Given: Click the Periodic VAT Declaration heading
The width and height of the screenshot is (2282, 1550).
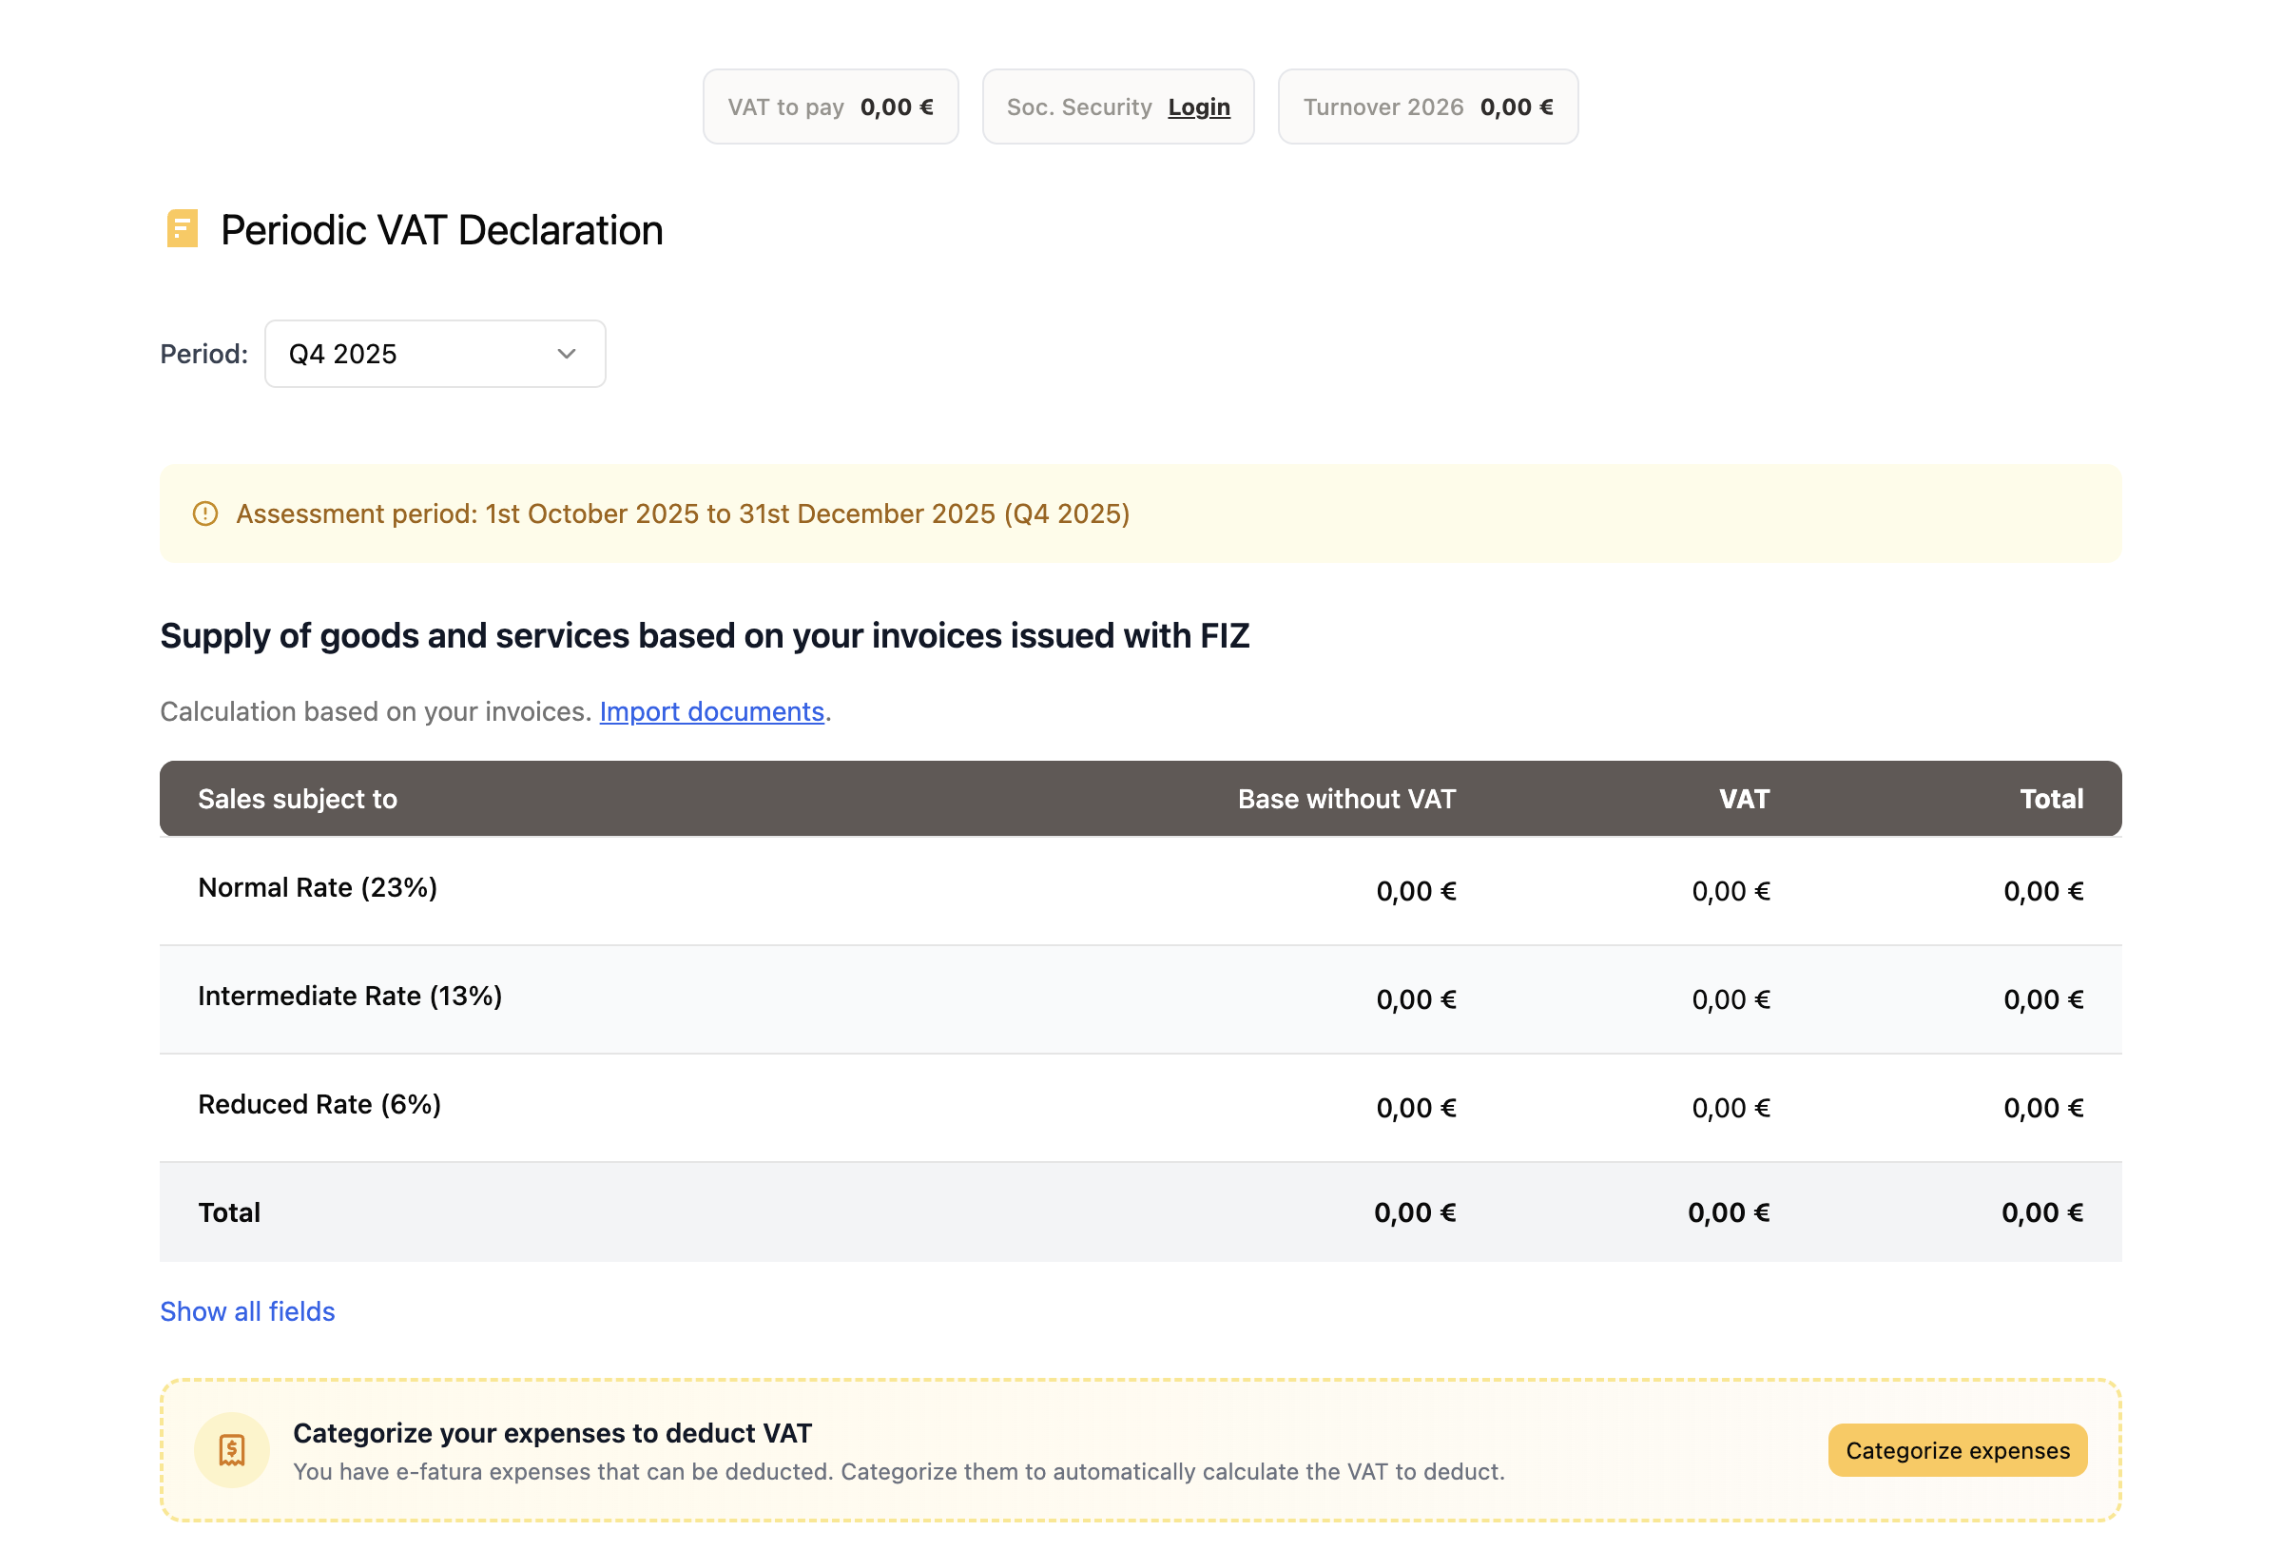Looking at the screenshot, I should tap(442, 230).
